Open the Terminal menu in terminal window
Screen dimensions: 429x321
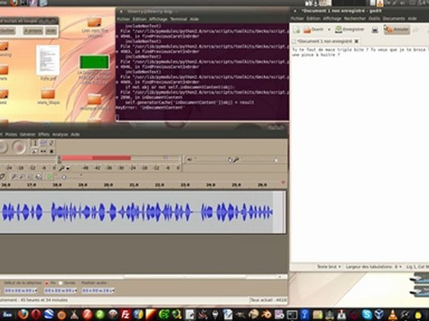coord(178,19)
